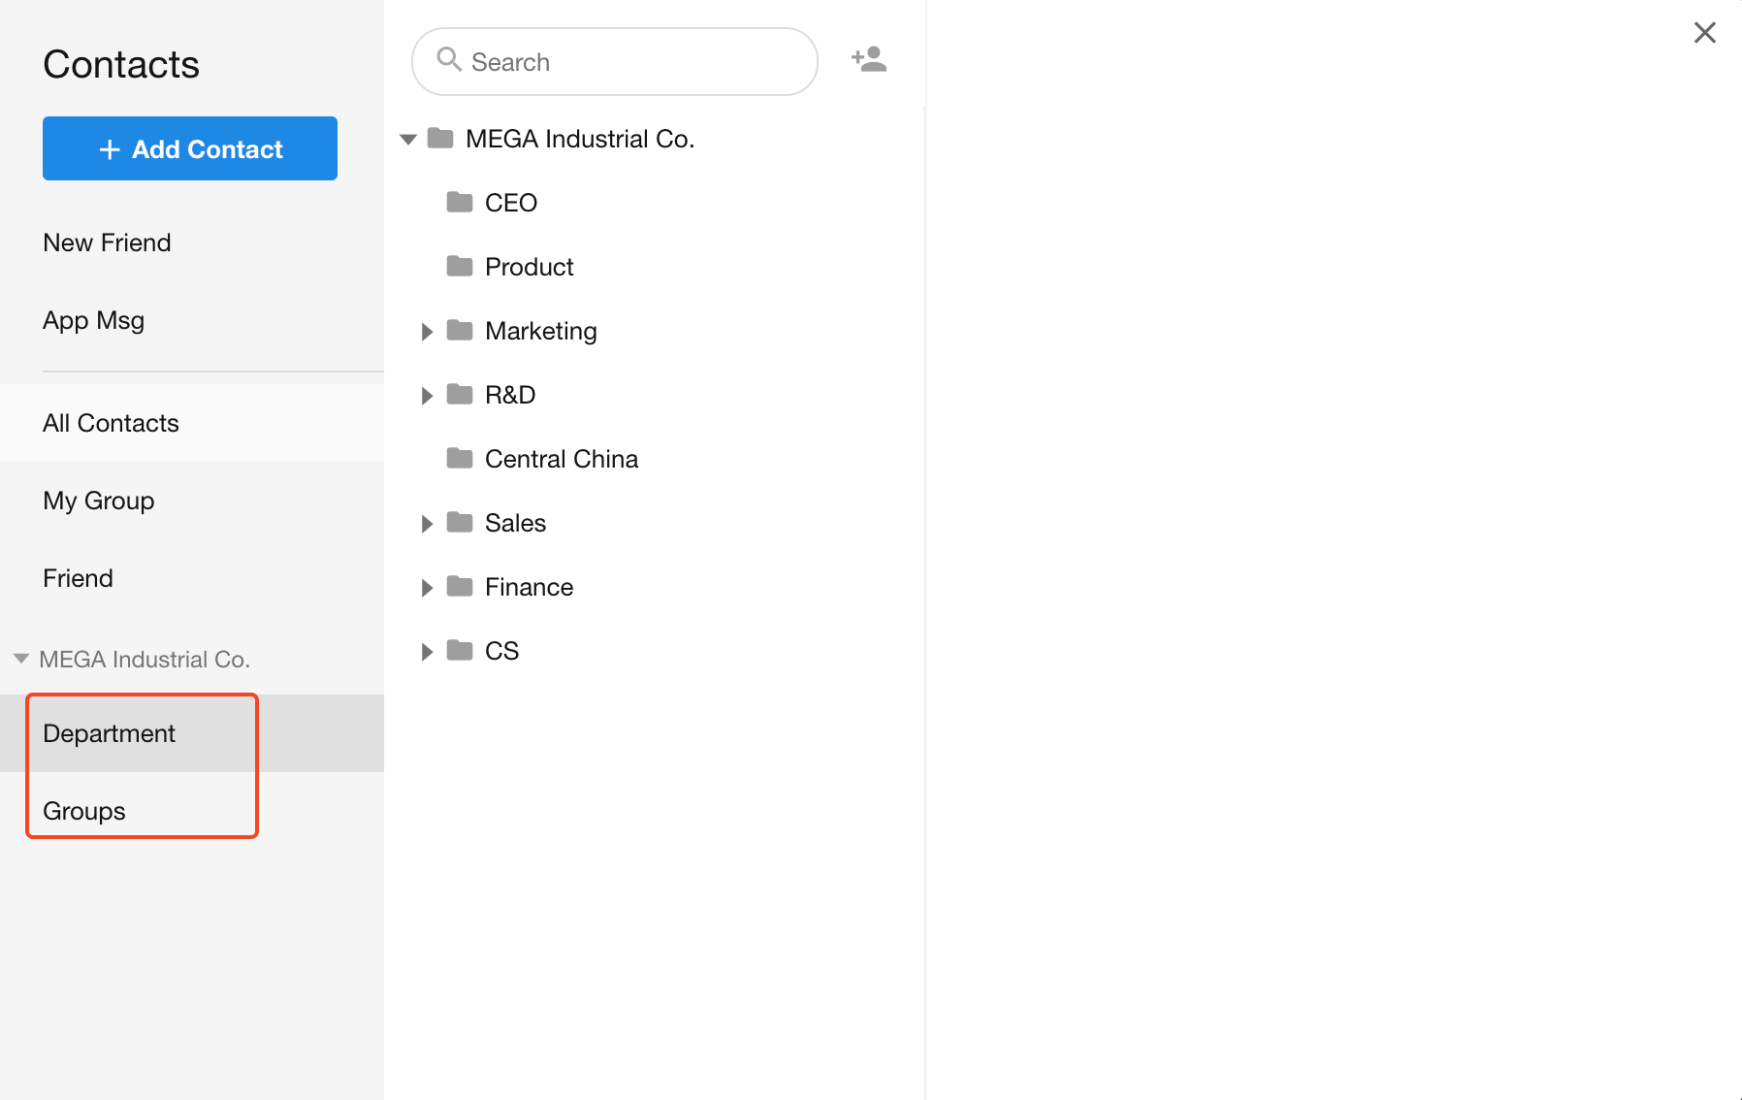Image resolution: width=1742 pixels, height=1100 pixels.
Task: Open New Friend in the sidebar
Action: click(107, 243)
